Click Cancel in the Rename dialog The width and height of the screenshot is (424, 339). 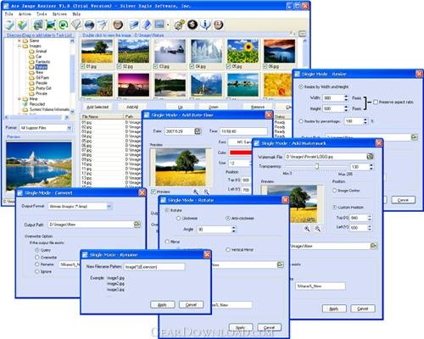pyautogui.click(x=192, y=305)
